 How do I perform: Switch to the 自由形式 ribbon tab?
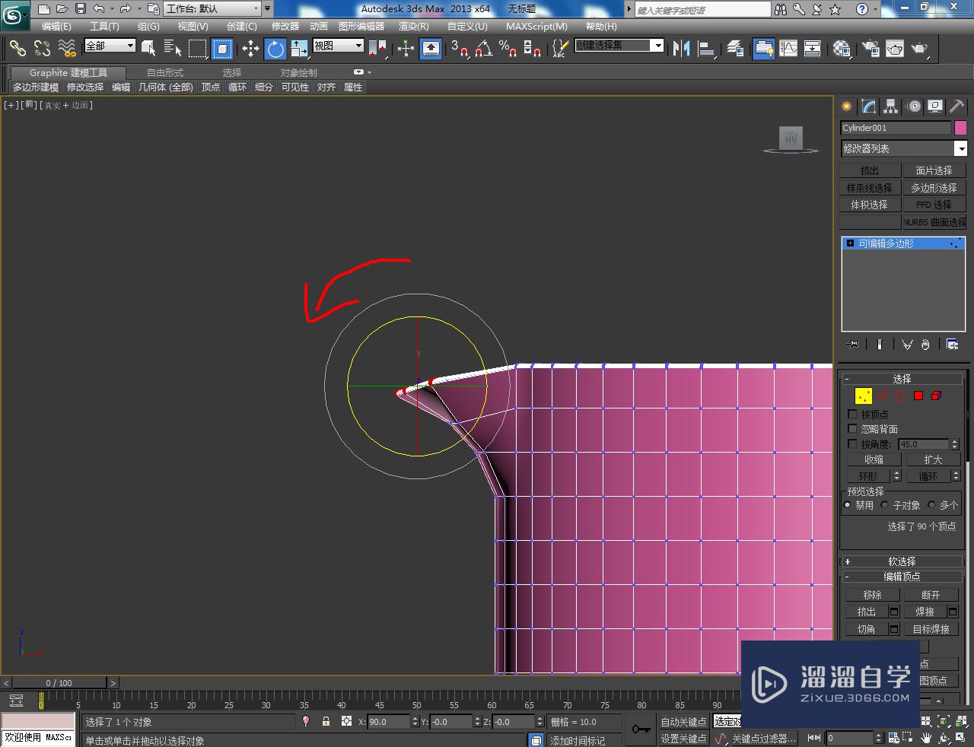165,73
